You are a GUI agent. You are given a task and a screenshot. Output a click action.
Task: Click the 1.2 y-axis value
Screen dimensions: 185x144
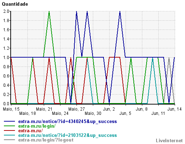(x=6, y=48)
